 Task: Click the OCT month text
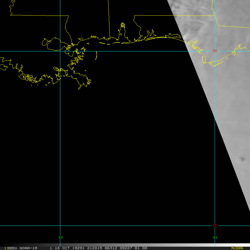(x=66, y=248)
